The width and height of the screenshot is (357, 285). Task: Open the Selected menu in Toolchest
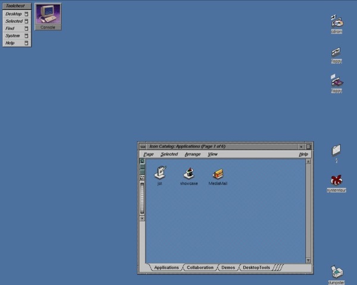(x=17, y=21)
